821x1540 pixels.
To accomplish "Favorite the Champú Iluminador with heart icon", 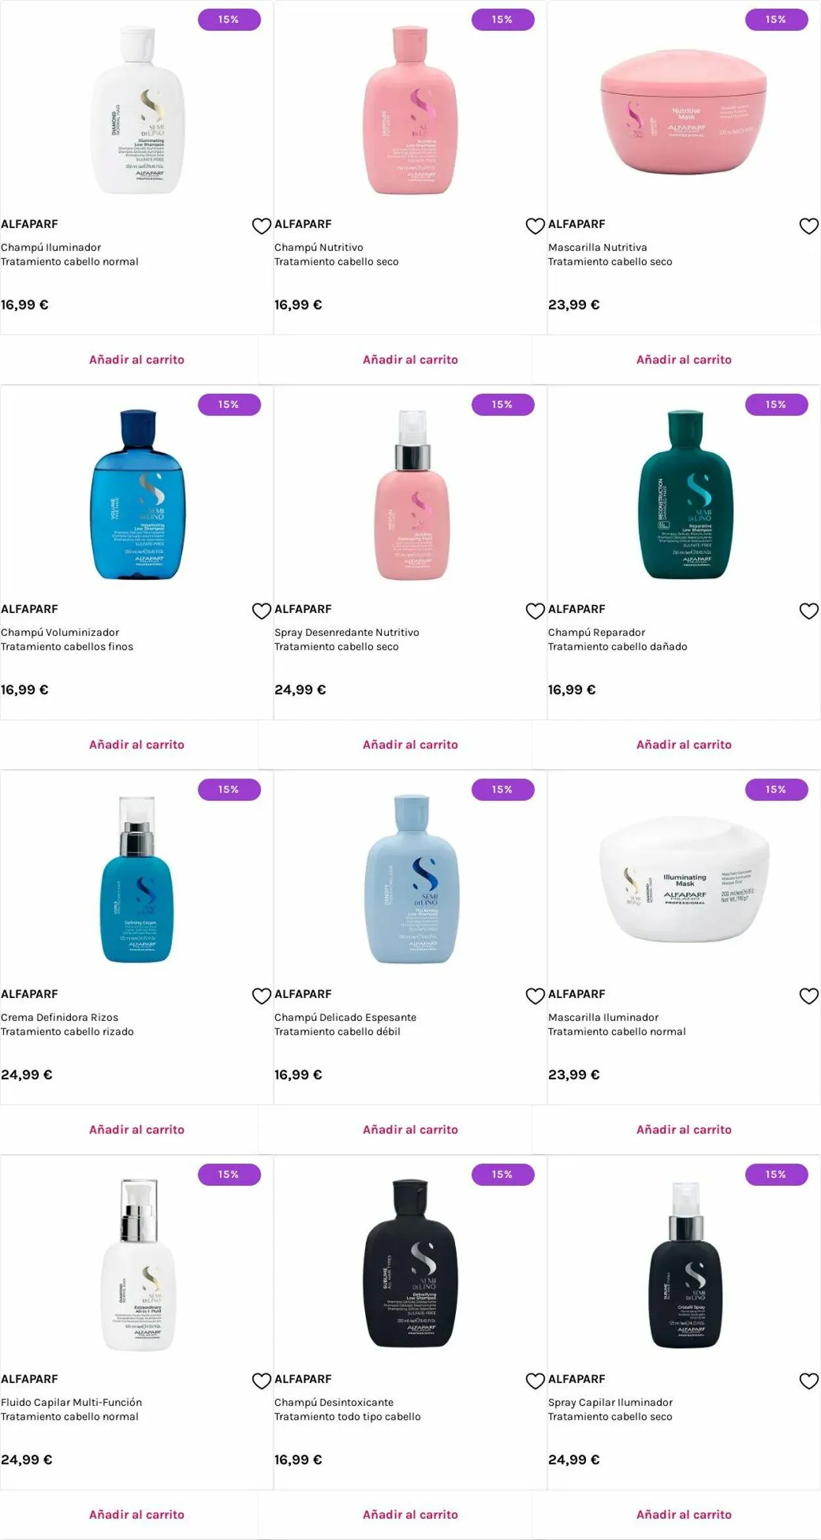I will 261,226.
